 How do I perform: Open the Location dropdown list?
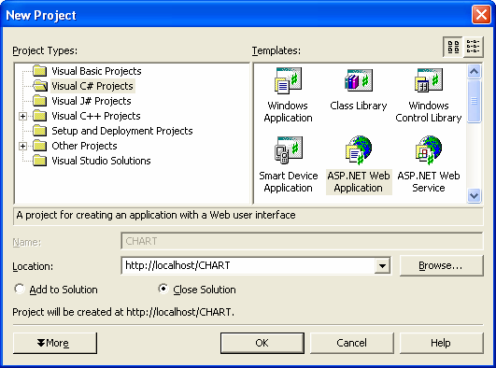tap(382, 266)
